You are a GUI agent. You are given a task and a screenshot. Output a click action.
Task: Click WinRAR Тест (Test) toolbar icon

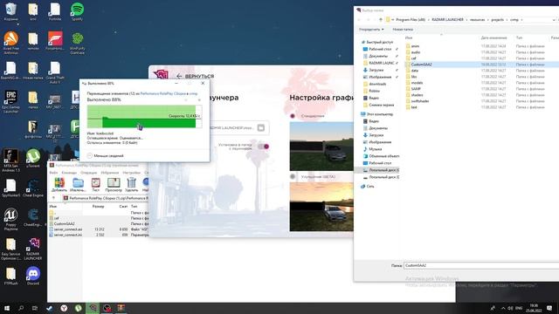point(95,185)
